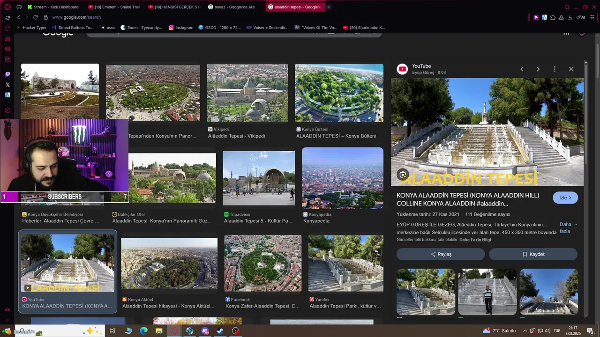Open related thumbnail of man on stairs
The image size is (600, 337).
(487, 292)
